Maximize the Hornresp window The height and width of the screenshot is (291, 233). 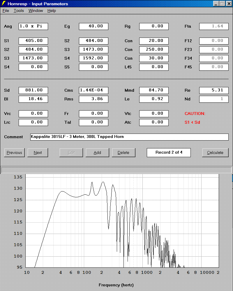pyautogui.click(x=222, y=3)
